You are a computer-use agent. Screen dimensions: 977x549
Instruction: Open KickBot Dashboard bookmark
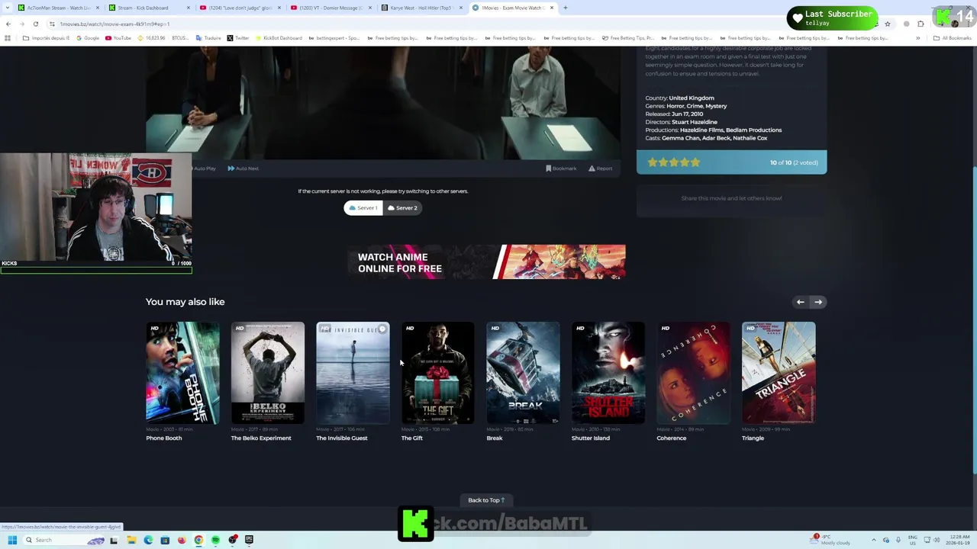pyautogui.click(x=279, y=38)
